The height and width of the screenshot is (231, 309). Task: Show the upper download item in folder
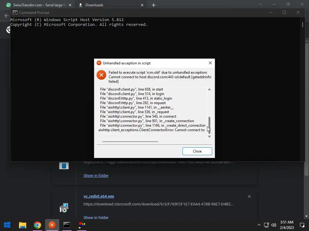click(x=96, y=175)
